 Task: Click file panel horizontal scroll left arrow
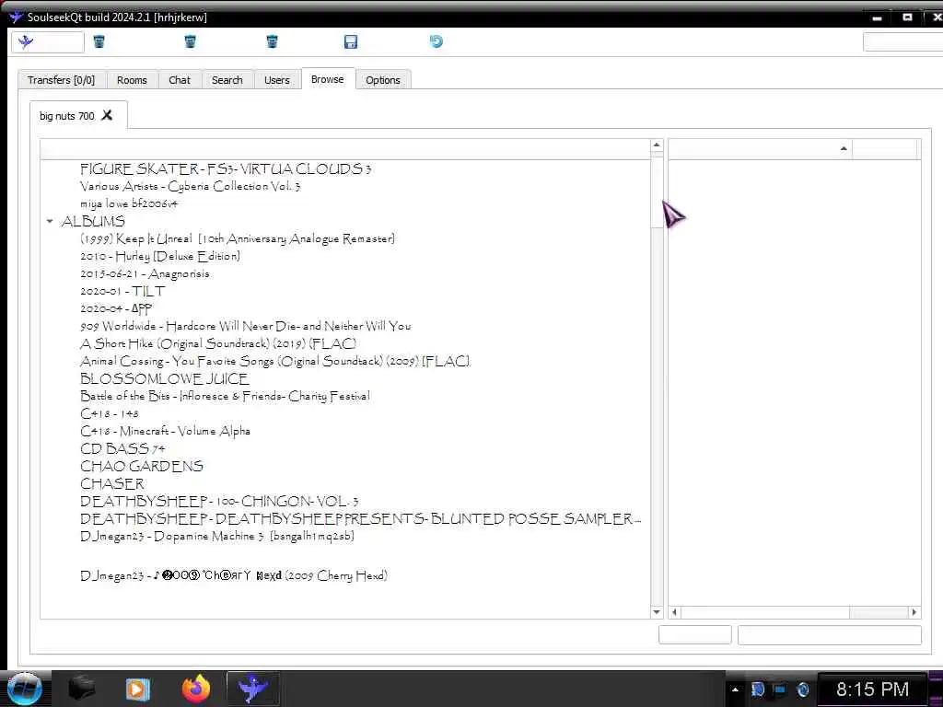675,612
